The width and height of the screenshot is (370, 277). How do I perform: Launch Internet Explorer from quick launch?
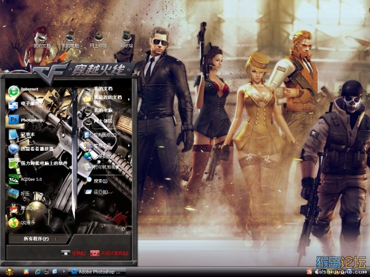click(38, 272)
